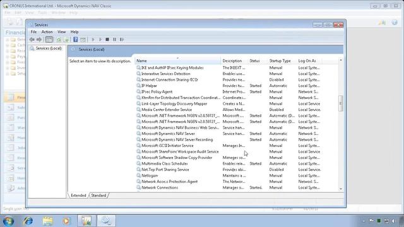Open the Window menu in NAV window
Screen dimensions: 404x227
pos(59,13)
